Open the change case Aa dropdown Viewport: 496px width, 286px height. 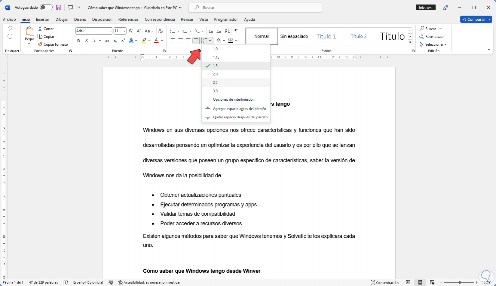click(149, 31)
